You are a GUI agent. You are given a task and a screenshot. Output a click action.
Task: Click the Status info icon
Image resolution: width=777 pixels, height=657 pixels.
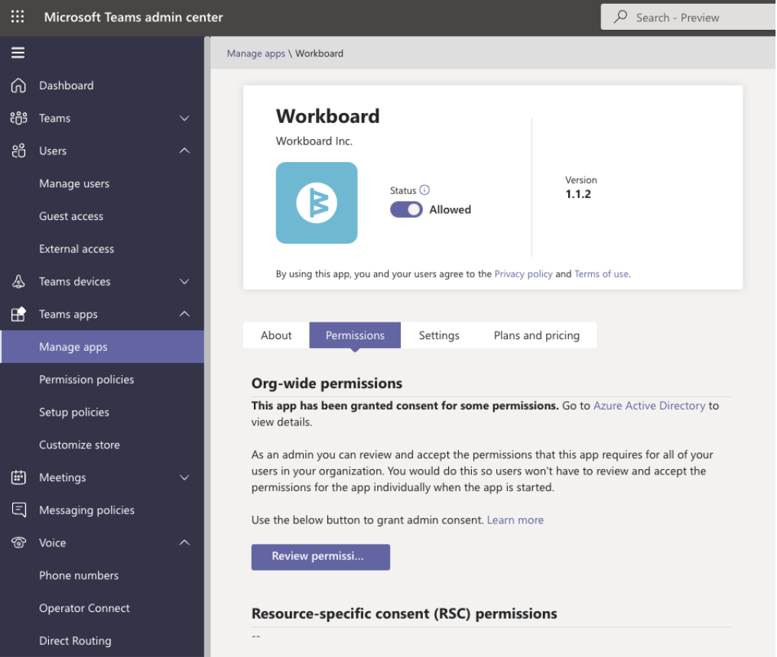424,190
